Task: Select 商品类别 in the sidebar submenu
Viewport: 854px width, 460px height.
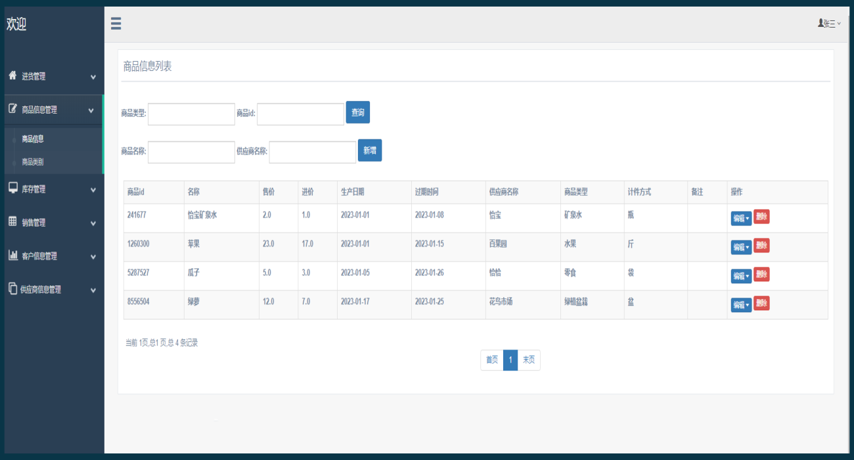Action: [33, 162]
